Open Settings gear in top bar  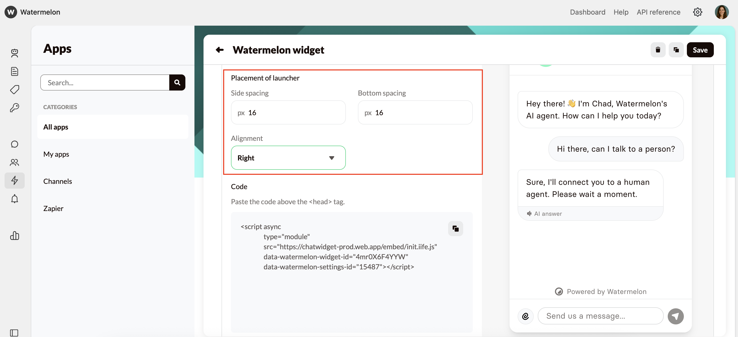pyautogui.click(x=698, y=12)
